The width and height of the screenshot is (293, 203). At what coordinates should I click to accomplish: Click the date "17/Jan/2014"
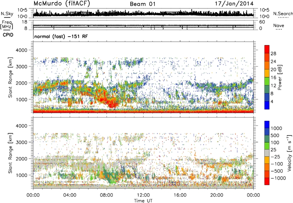234,4
